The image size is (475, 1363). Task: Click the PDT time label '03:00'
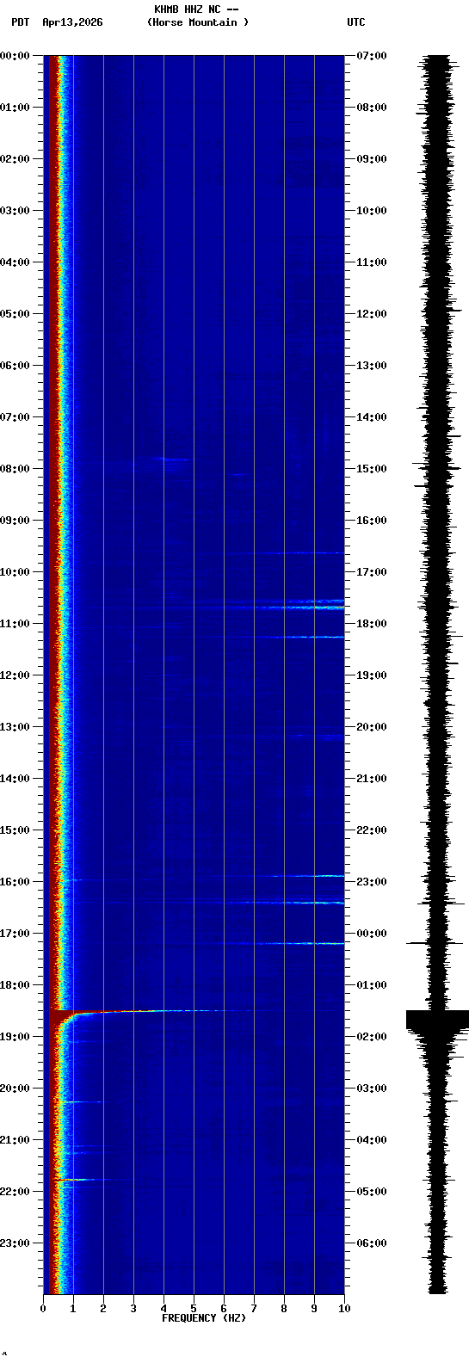coord(15,211)
